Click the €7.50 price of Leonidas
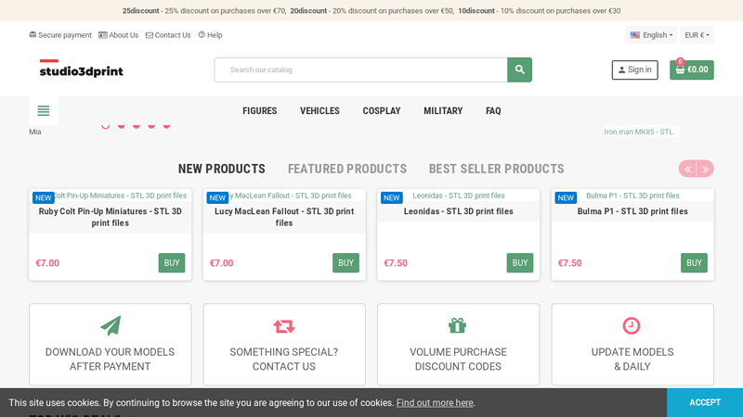Screen dimensions: 743x417 pyautogui.click(x=396, y=263)
